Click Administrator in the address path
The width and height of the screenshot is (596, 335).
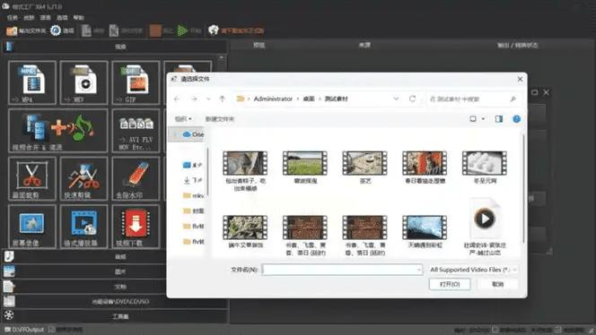coord(273,99)
